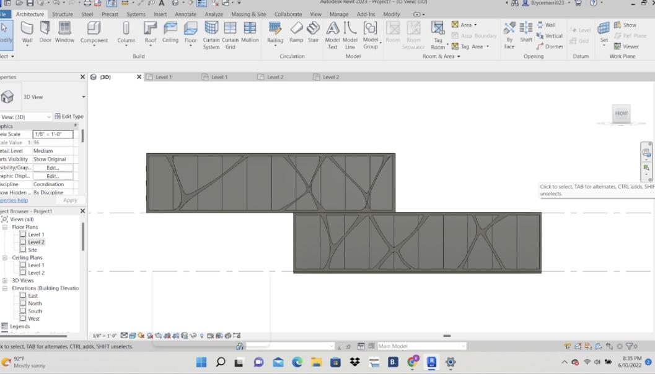Switch to the Massing & Site tab
The height and width of the screenshot is (374, 655).
(x=248, y=14)
